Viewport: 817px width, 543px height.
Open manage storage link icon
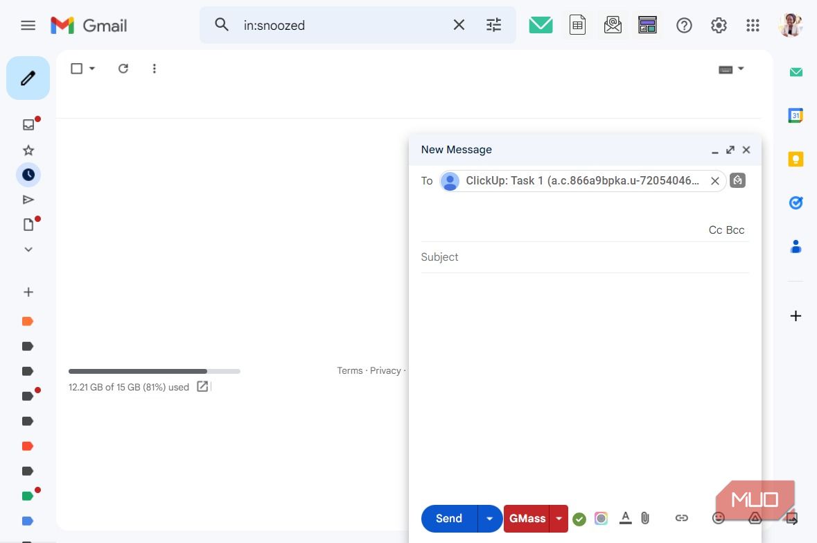pyautogui.click(x=202, y=386)
